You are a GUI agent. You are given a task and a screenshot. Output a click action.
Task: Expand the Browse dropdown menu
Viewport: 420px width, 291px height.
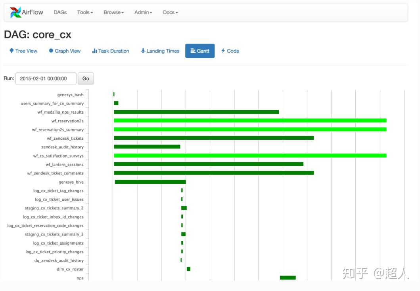pyautogui.click(x=113, y=12)
